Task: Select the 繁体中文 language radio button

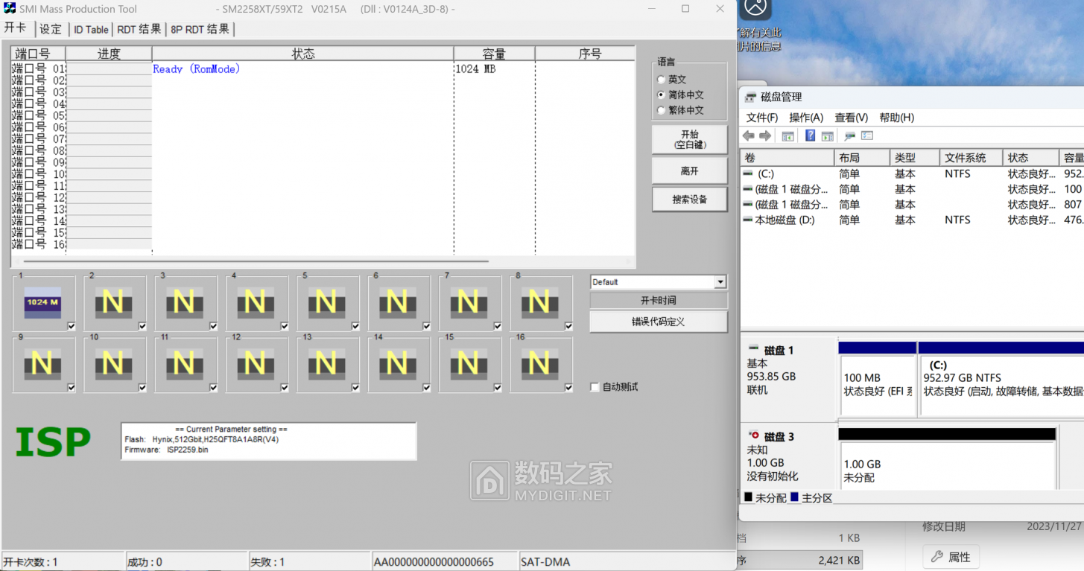Action: click(x=661, y=110)
